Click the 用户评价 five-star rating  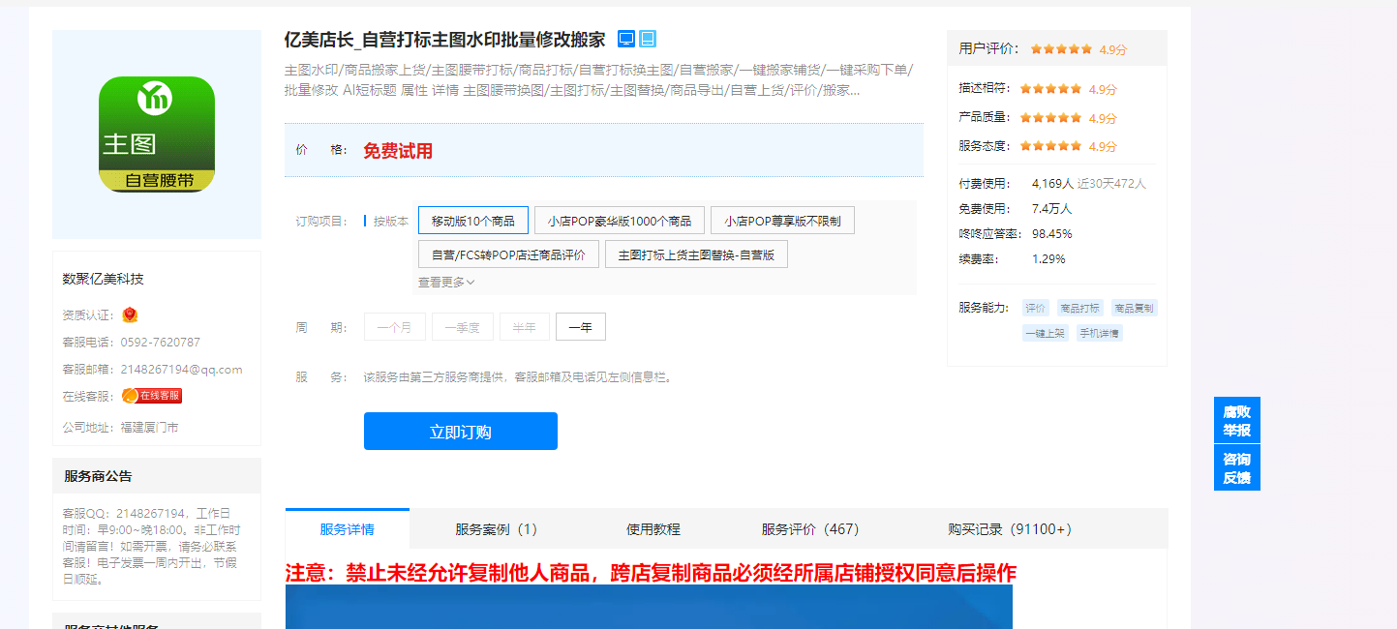[x=1061, y=49]
